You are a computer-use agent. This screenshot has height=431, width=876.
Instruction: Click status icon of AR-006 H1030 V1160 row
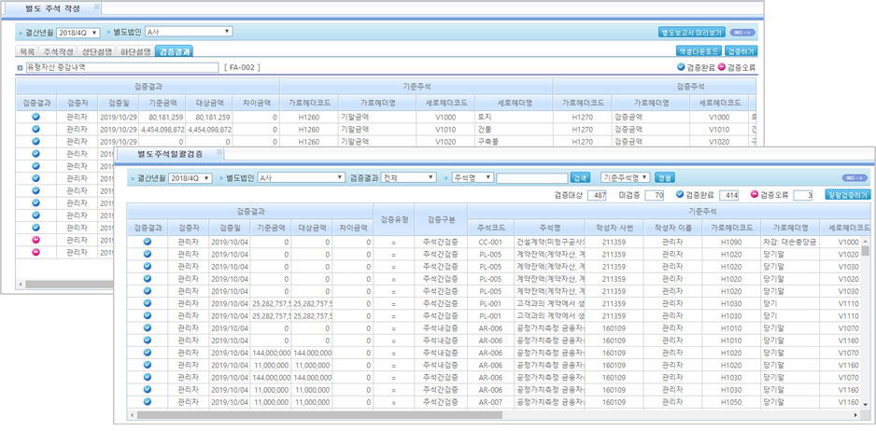click(148, 389)
